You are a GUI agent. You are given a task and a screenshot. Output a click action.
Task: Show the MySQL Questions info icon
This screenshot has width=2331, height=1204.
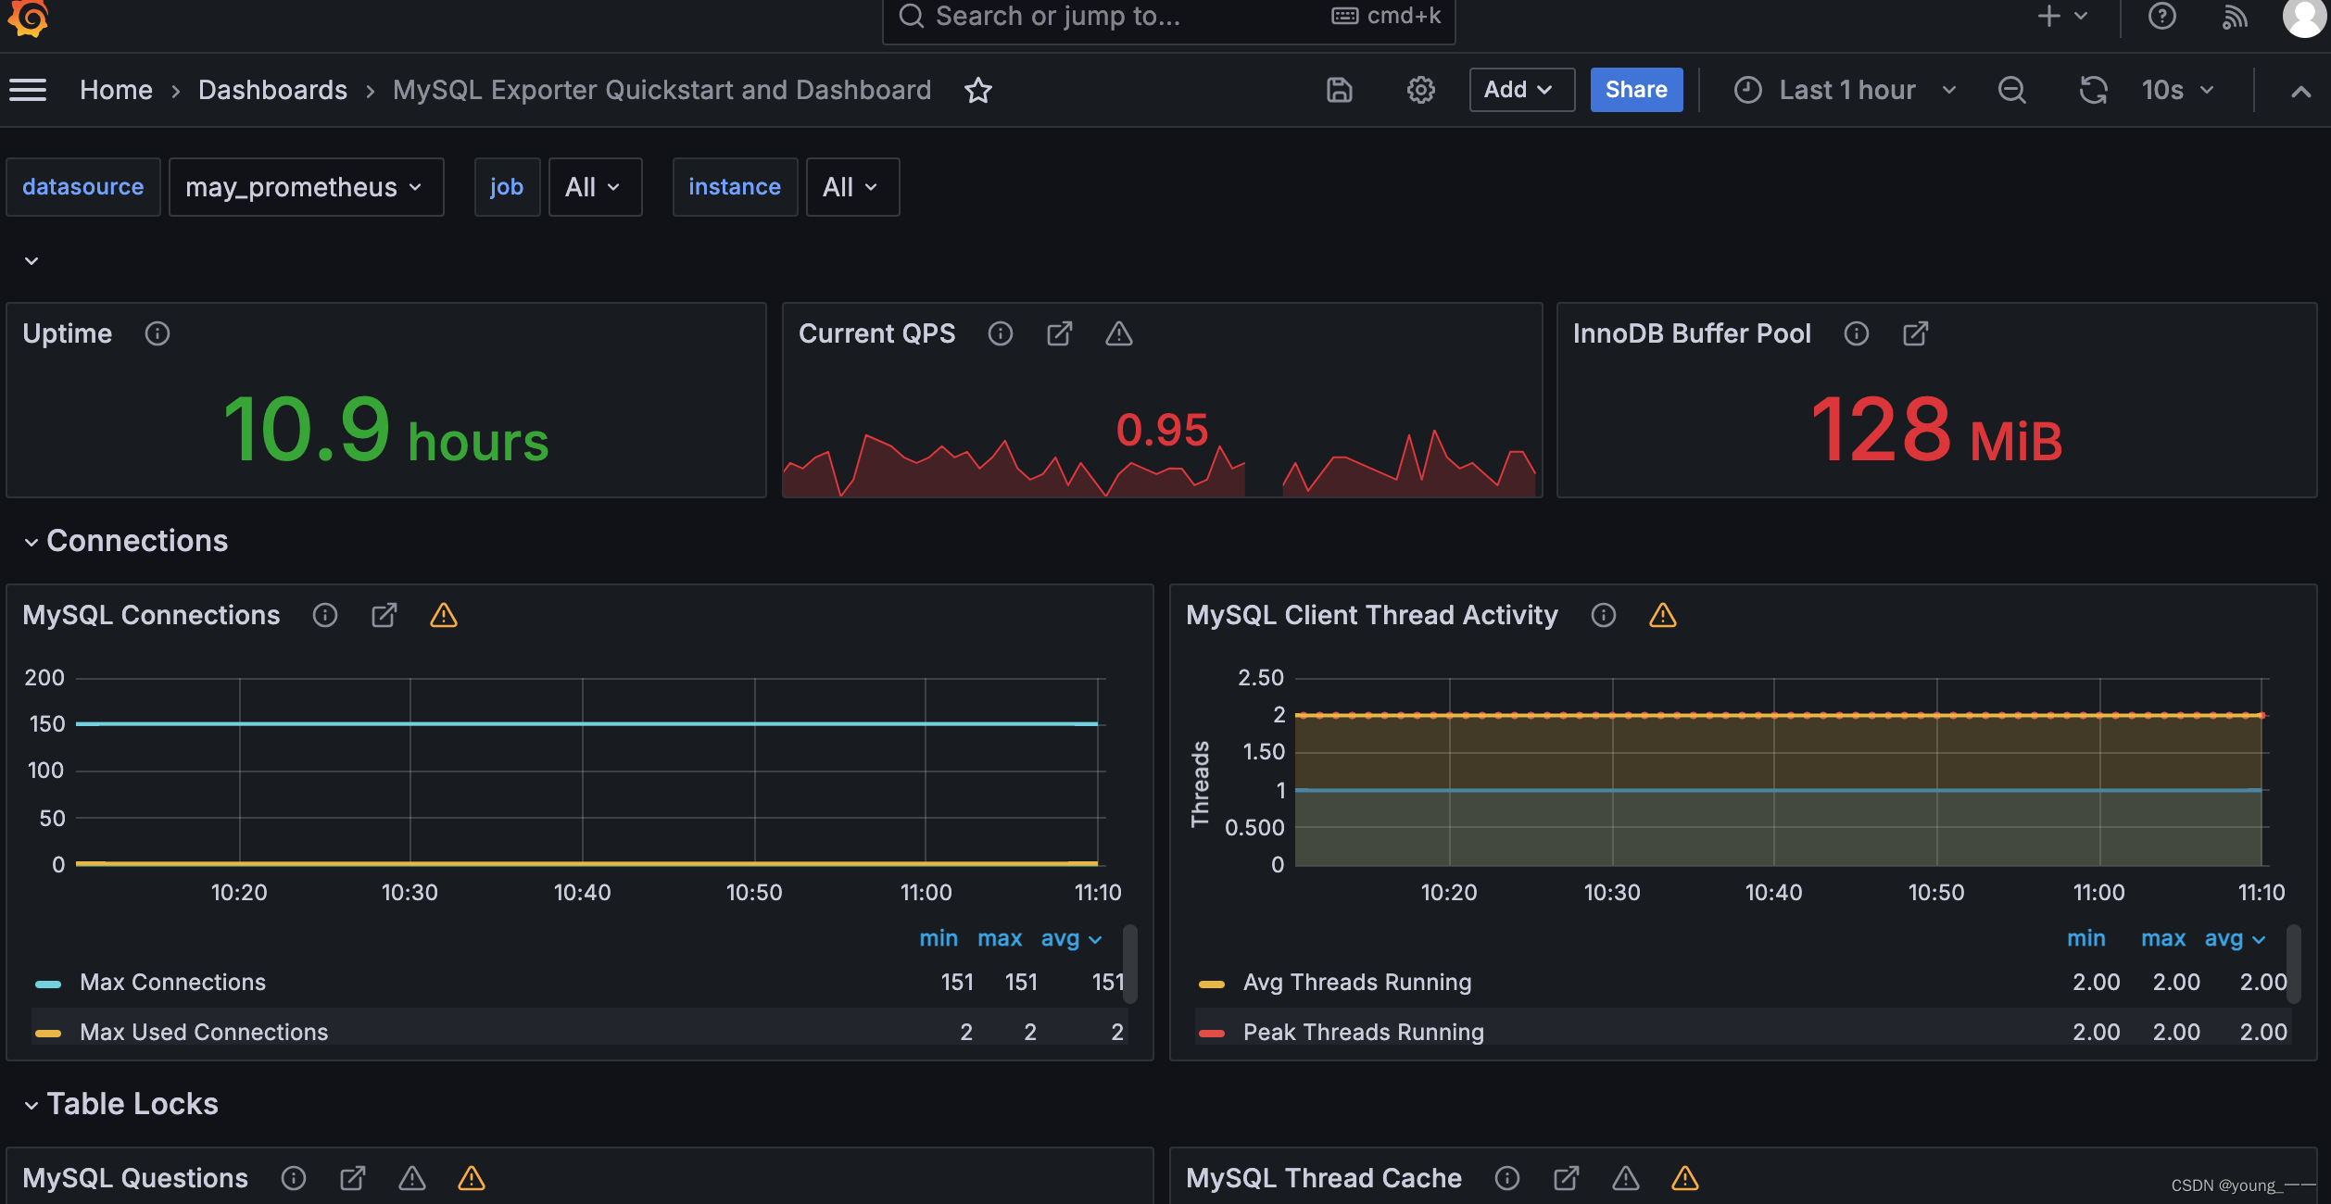click(294, 1178)
